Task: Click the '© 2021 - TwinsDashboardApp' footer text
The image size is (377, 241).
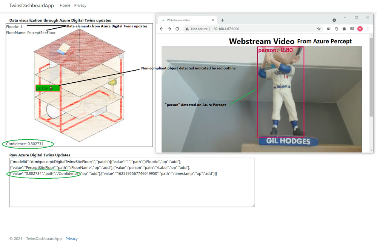Action: [x=35, y=239]
